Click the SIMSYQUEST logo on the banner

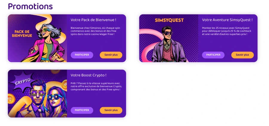coord(169,20)
